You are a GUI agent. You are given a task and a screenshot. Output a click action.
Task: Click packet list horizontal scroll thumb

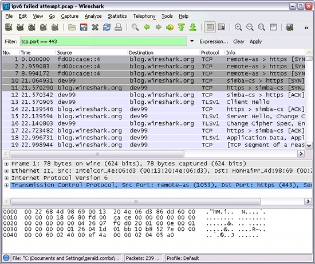click(x=97, y=154)
